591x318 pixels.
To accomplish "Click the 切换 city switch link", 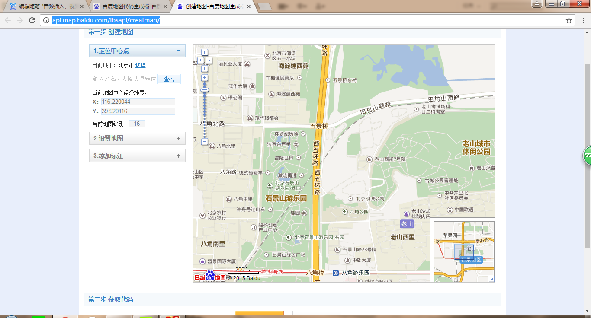I will (x=141, y=65).
